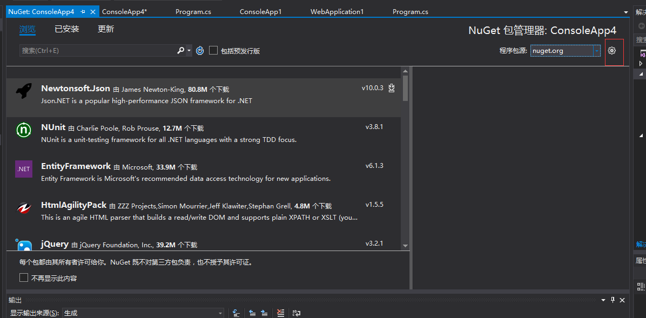Select the Newtonsoft.Json package title
This screenshot has width=646, height=318.
pos(76,88)
